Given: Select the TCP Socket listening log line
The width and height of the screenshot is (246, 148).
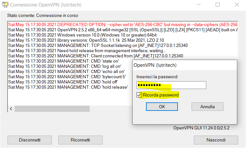Looking at the screenshot, I should pyautogui.click(x=98, y=46).
